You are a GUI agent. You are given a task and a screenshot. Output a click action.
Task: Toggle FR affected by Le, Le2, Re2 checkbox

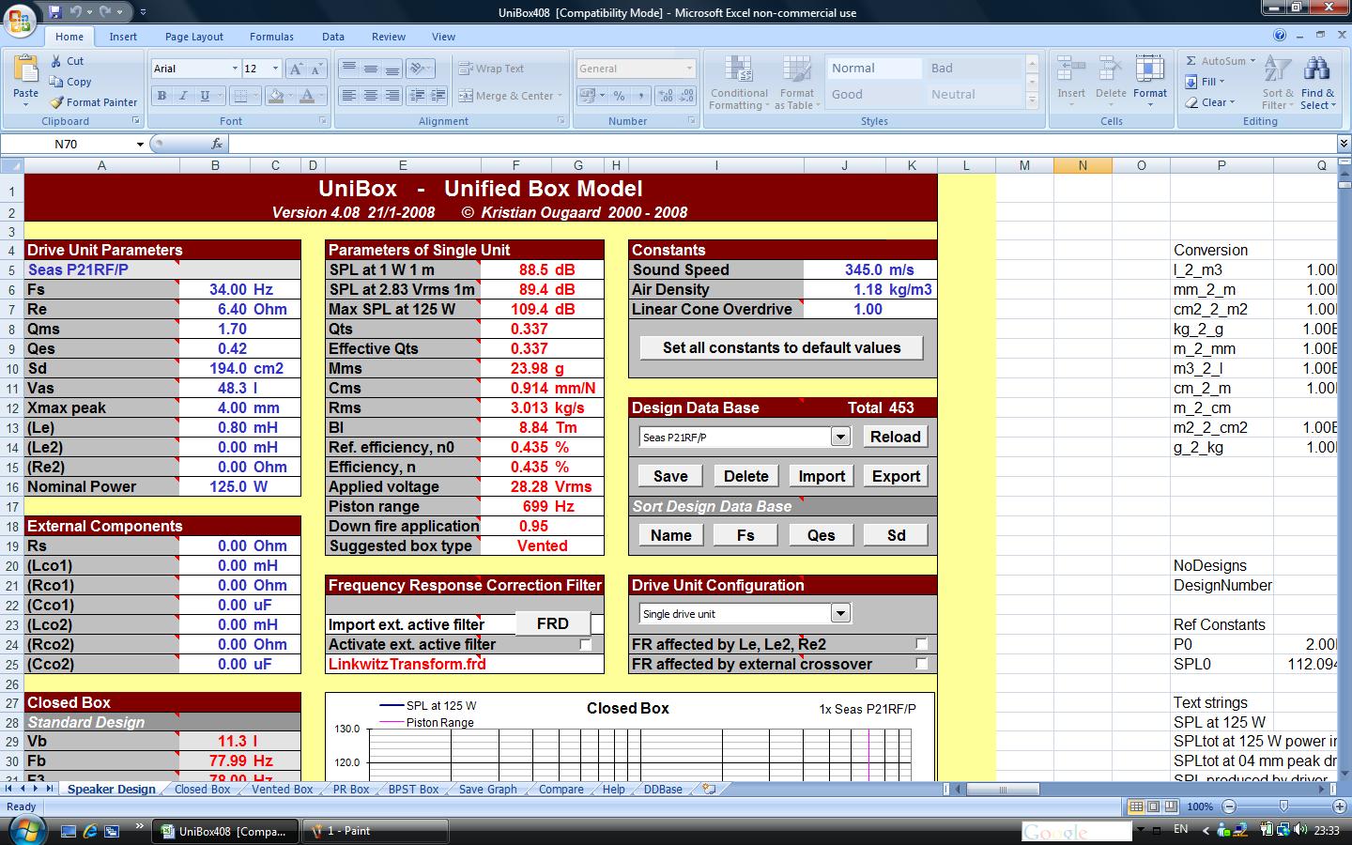(921, 644)
